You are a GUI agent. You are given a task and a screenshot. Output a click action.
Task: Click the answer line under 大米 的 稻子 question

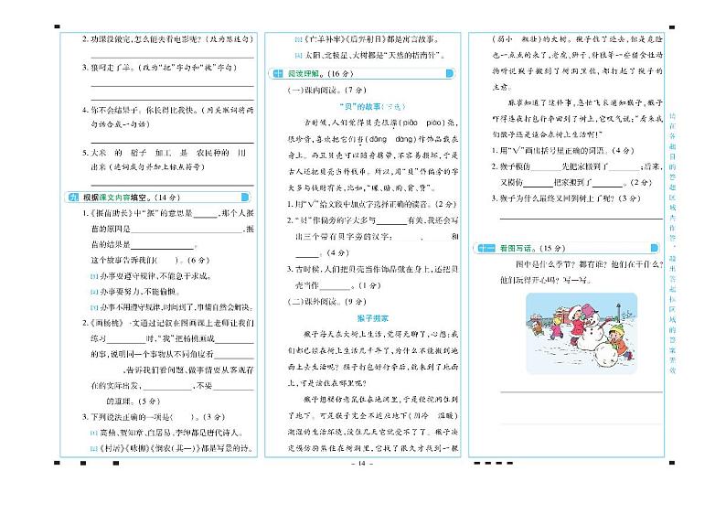tap(172, 186)
